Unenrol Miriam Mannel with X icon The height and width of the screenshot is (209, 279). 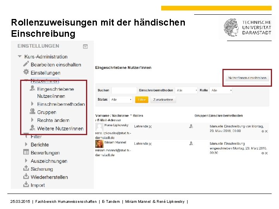pos(266,153)
